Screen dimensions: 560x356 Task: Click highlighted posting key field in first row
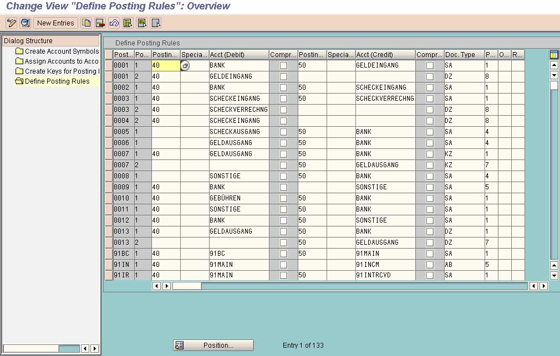[x=166, y=66]
